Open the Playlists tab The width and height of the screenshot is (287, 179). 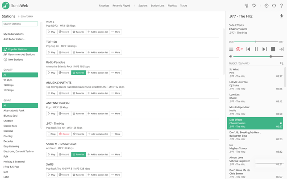click(x=172, y=6)
